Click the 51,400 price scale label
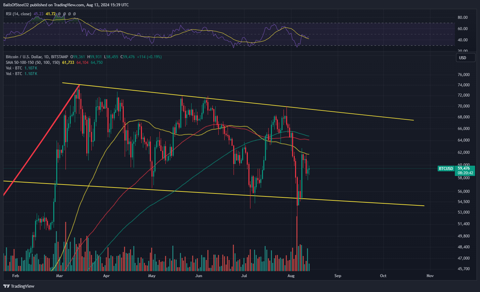Image resolution: width=480 pixels, height=292 pixels. click(463, 224)
